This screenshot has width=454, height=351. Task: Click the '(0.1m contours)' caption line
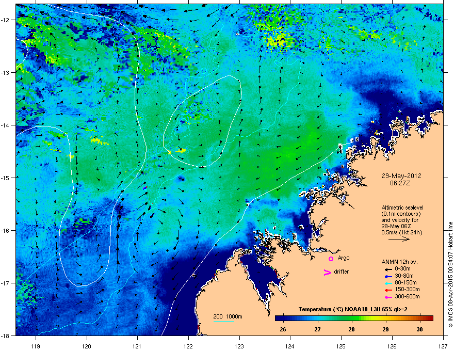[401, 214]
